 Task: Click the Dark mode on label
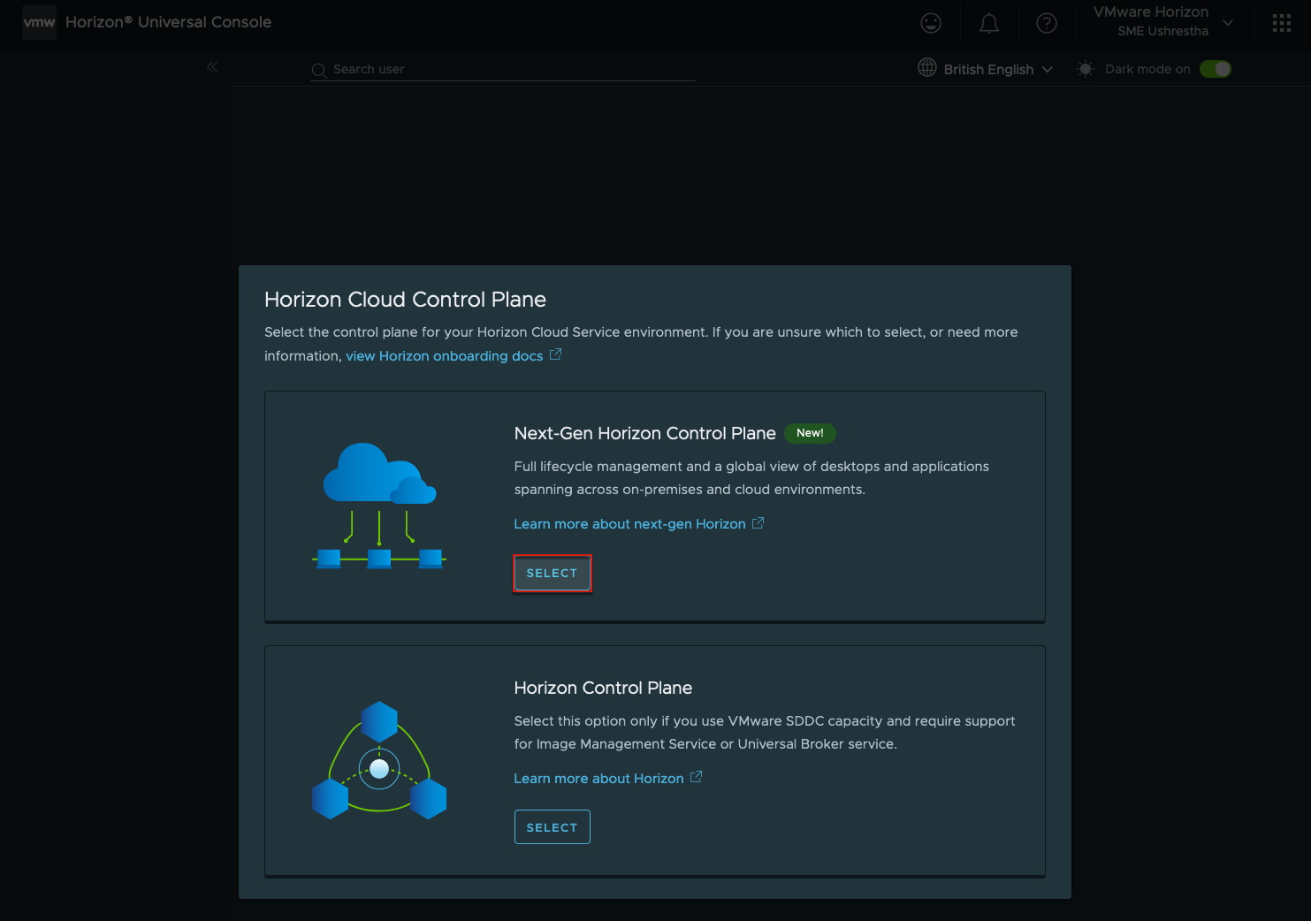(1147, 69)
